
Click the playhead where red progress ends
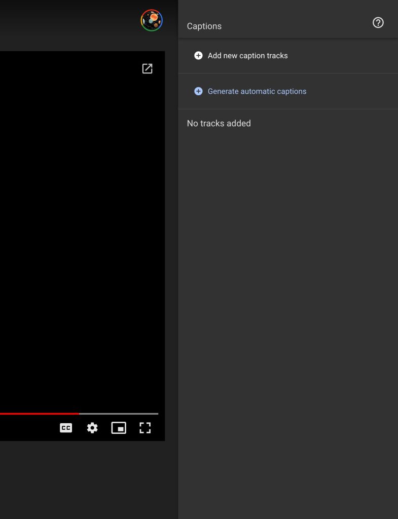[79, 414]
